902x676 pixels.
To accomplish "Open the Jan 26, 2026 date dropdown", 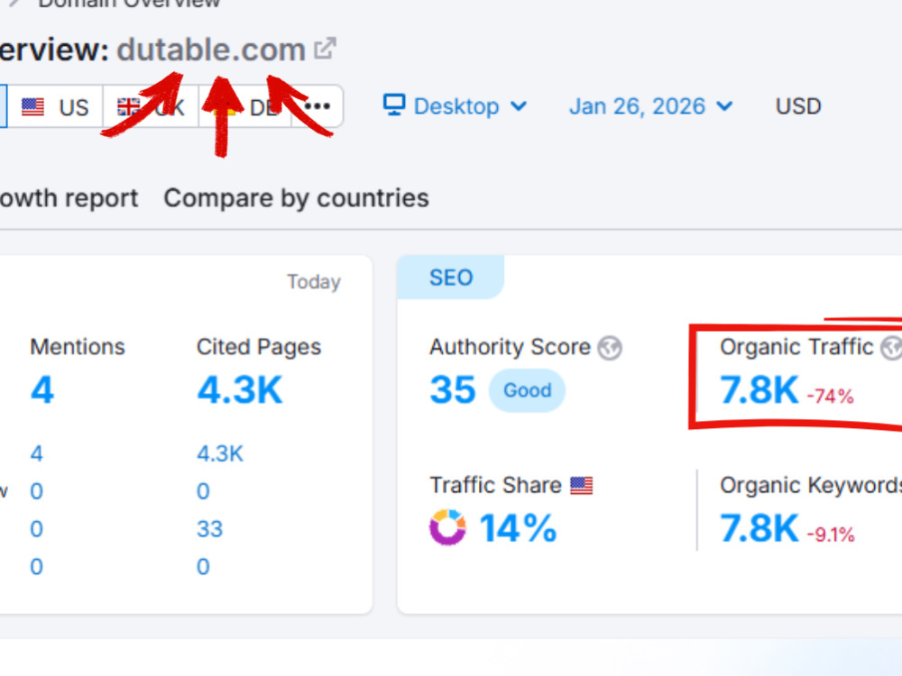I will [650, 106].
